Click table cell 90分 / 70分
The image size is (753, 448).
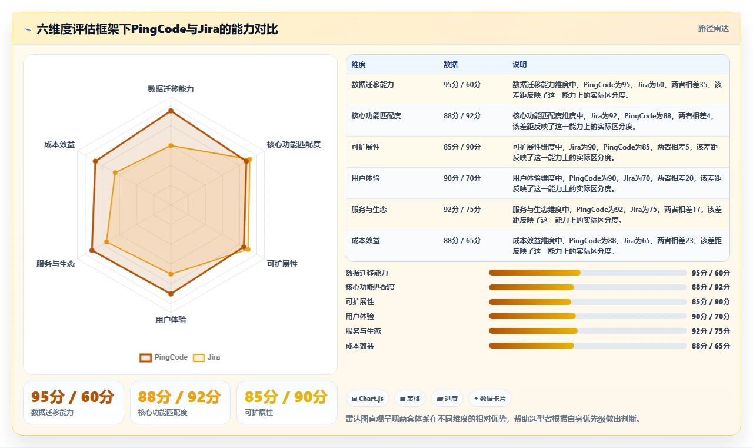[462, 178]
